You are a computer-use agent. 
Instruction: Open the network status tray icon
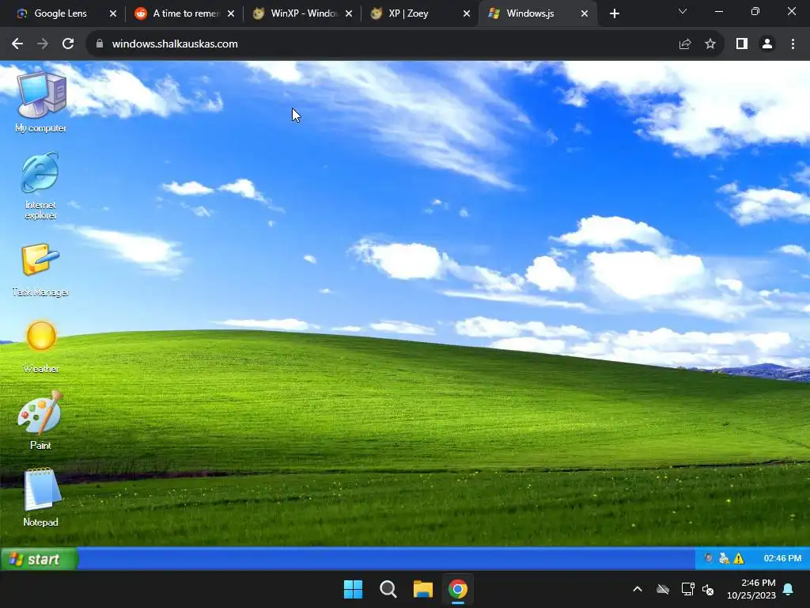coord(687,589)
